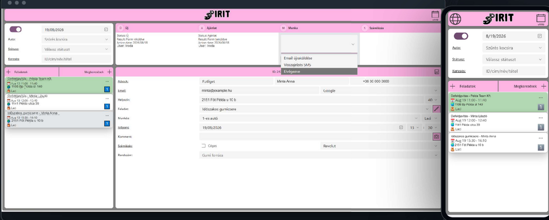The width and height of the screenshot is (549, 220).
Task: Click the Minta Anna name field
Action: [x=311, y=81]
